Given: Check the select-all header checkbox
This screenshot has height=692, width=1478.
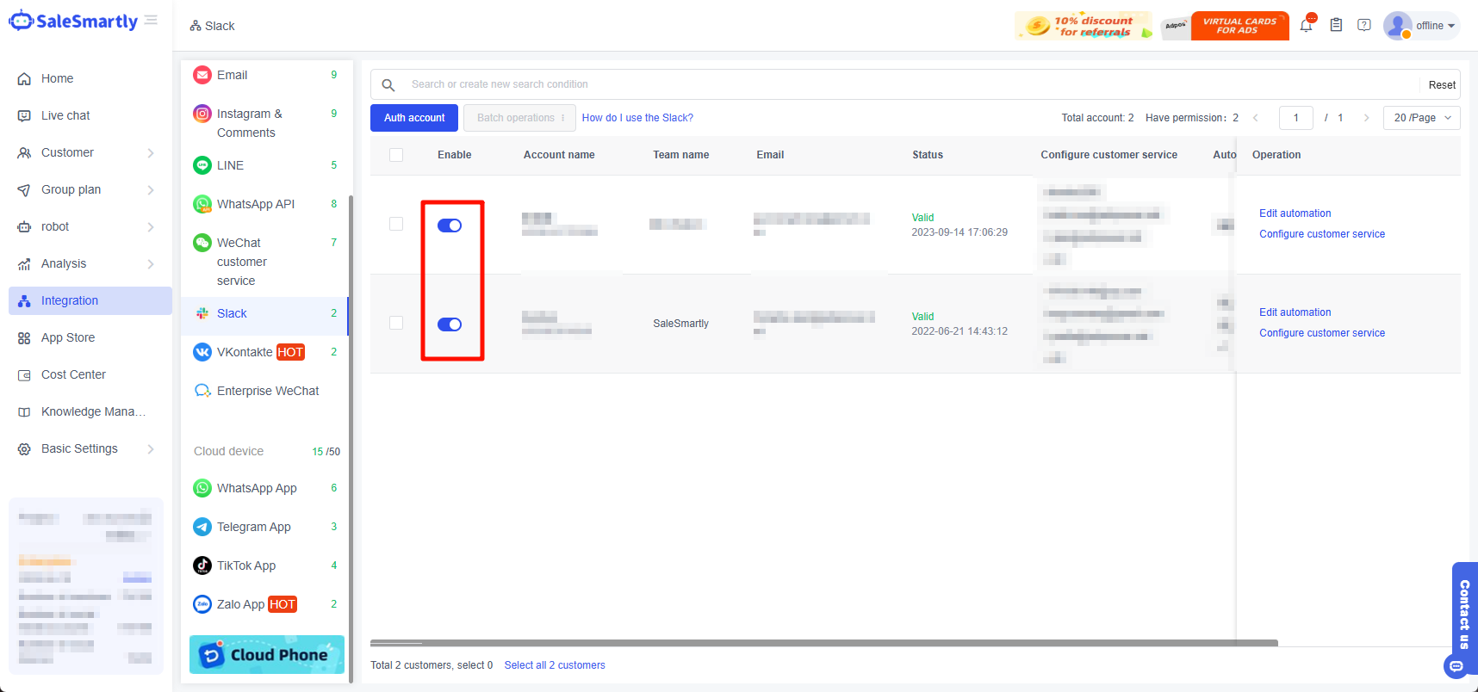Looking at the screenshot, I should (396, 155).
